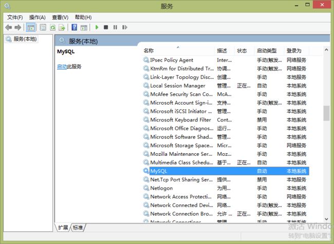The height and width of the screenshot is (244, 334).
Task: Select Net.Tcp Port Sharing Ser... service
Action: tap(226, 179)
